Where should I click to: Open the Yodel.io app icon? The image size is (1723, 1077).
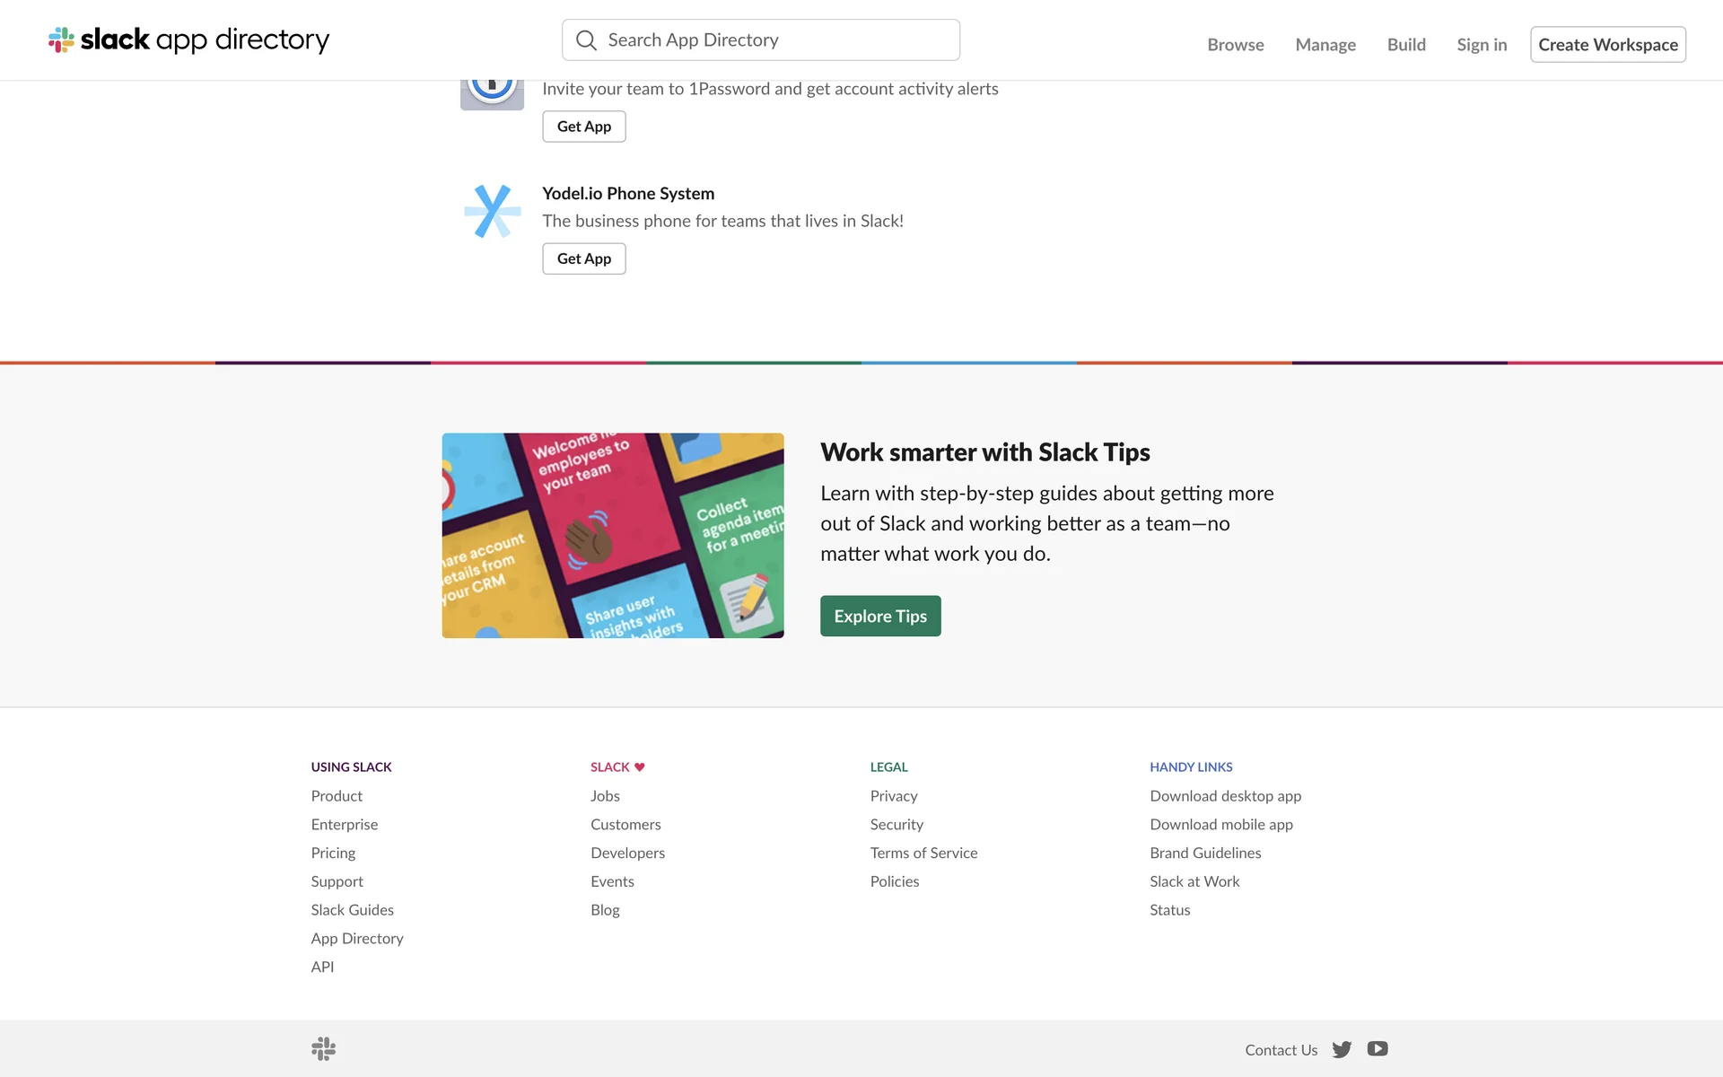[x=492, y=212]
